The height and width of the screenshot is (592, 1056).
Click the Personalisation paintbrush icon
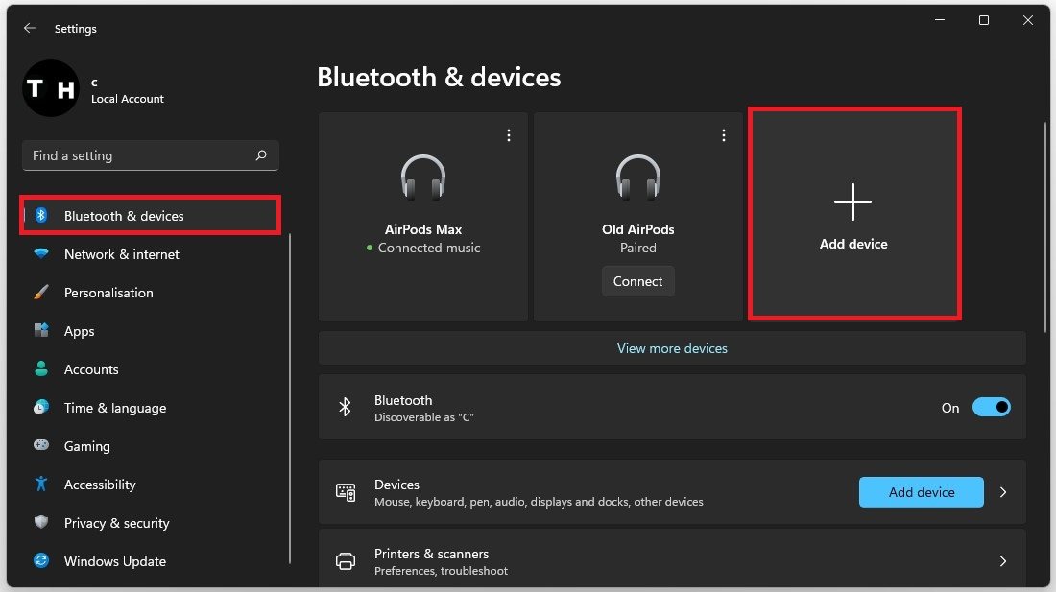[40, 293]
